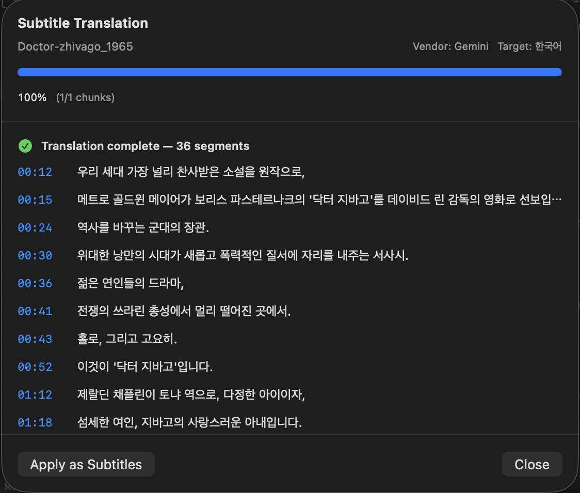Select the 00:12 timestamp
580x493 pixels.
pos(35,172)
